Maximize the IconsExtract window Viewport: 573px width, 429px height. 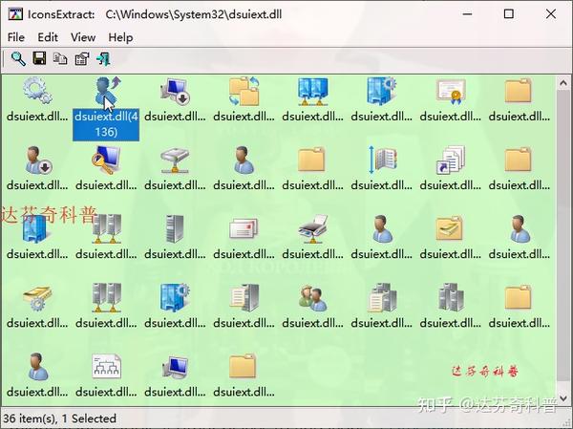(x=509, y=14)
